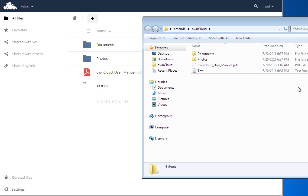
Task: Select Photos folder in Explorer file list
Action: pyautogui.click(x=202, y=59)
